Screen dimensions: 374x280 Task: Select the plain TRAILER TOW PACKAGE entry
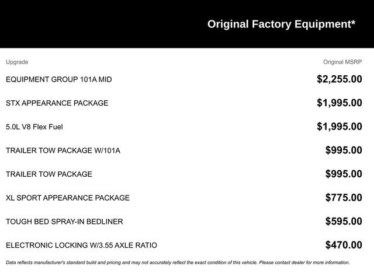pyautogui.click(x=49, y=174)
